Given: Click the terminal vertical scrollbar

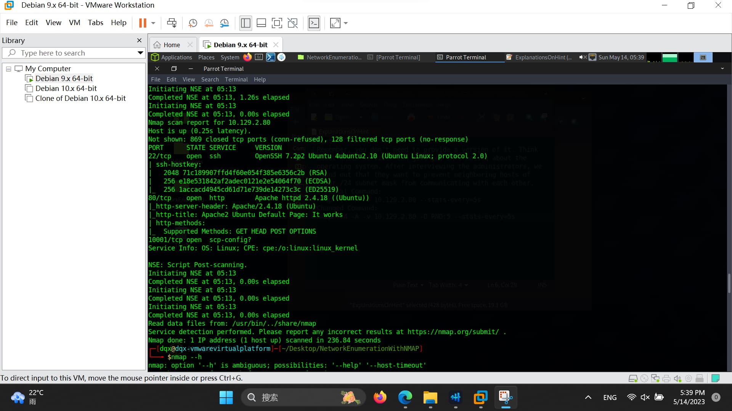Looking at the screenshot, I should tap(729, 283).
